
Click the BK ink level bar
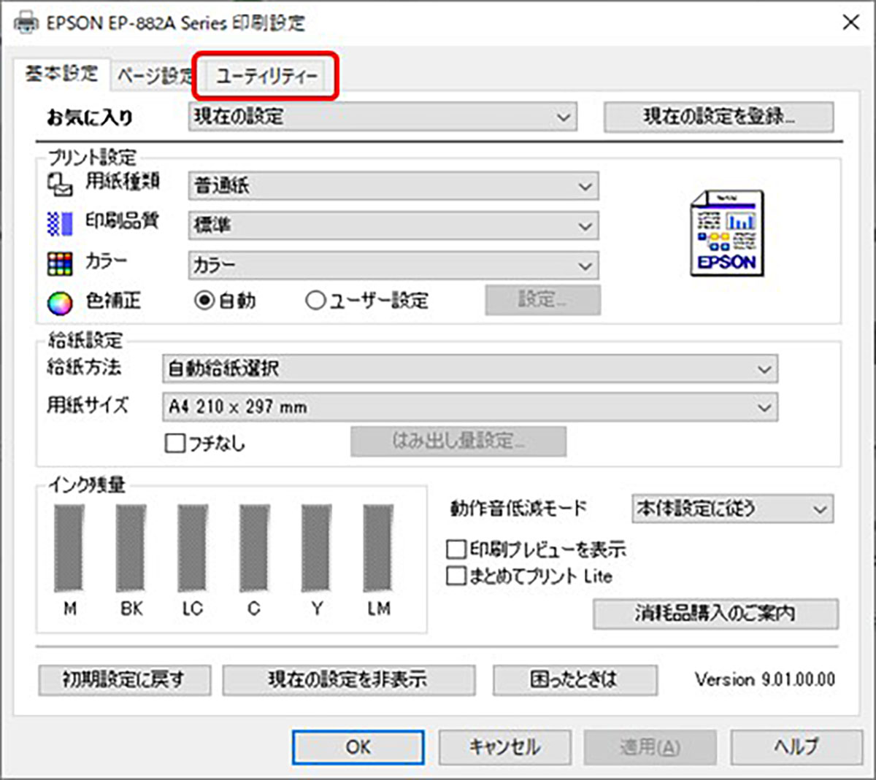[x=131, y=548]
